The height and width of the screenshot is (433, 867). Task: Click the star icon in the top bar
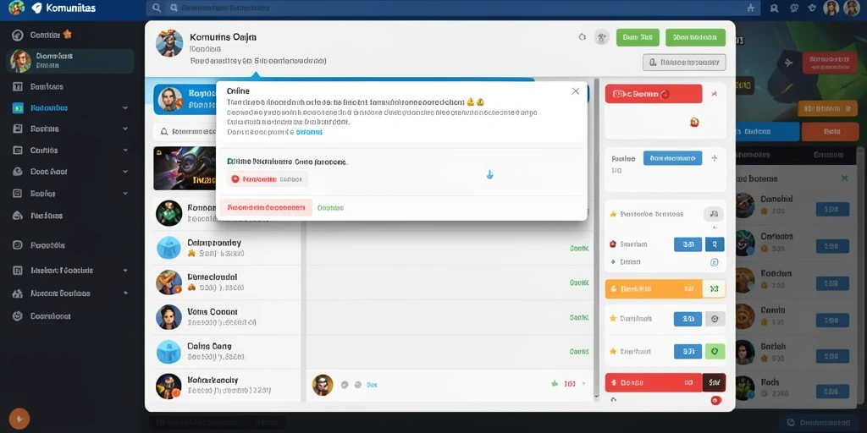750,8
